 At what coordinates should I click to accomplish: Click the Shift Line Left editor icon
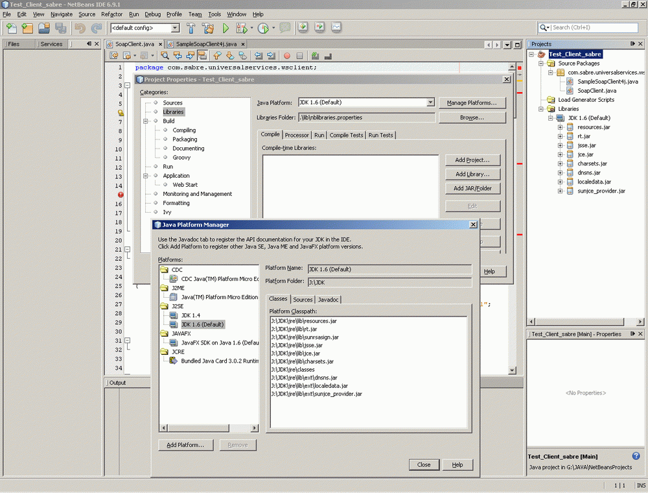259,55
